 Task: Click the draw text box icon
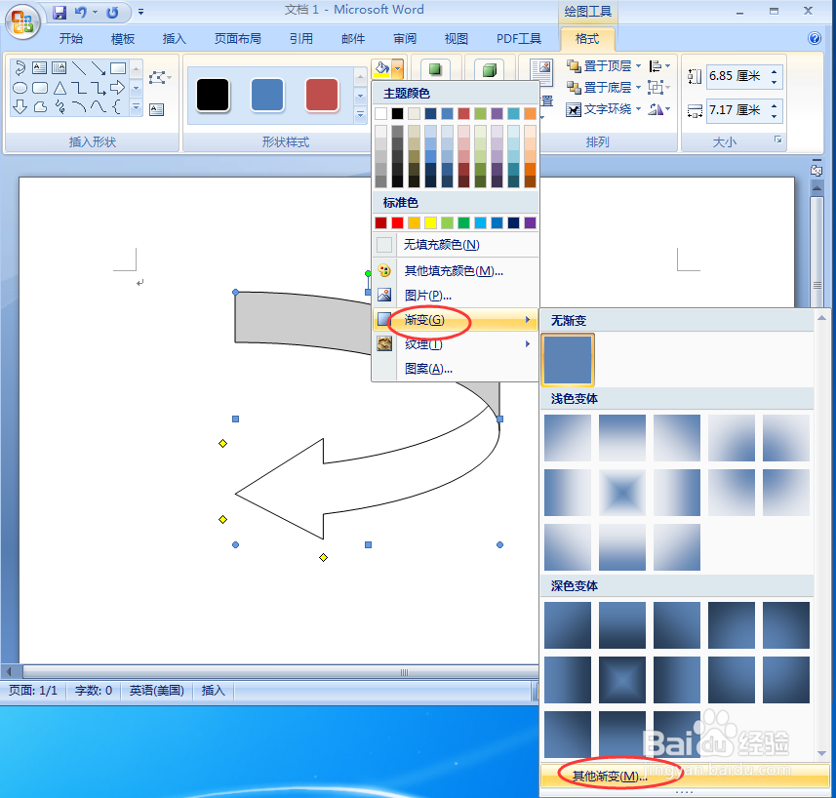click(x=156, y=110)
